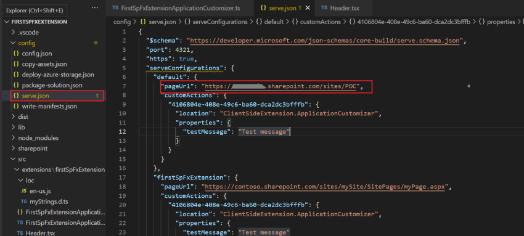This screenshot has width=524, height=236.
Task: Expand the node_modules folder
Action: 38,138
